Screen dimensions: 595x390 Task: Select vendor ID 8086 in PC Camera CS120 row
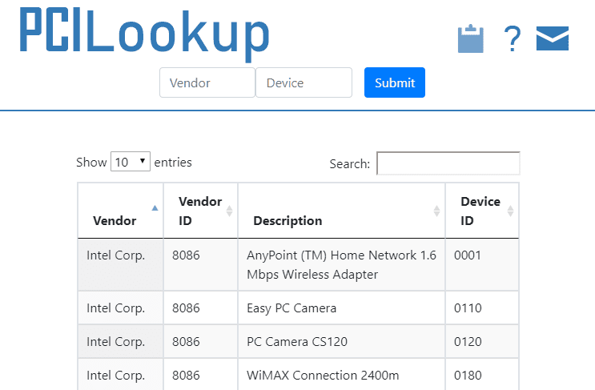click(201, 341)
